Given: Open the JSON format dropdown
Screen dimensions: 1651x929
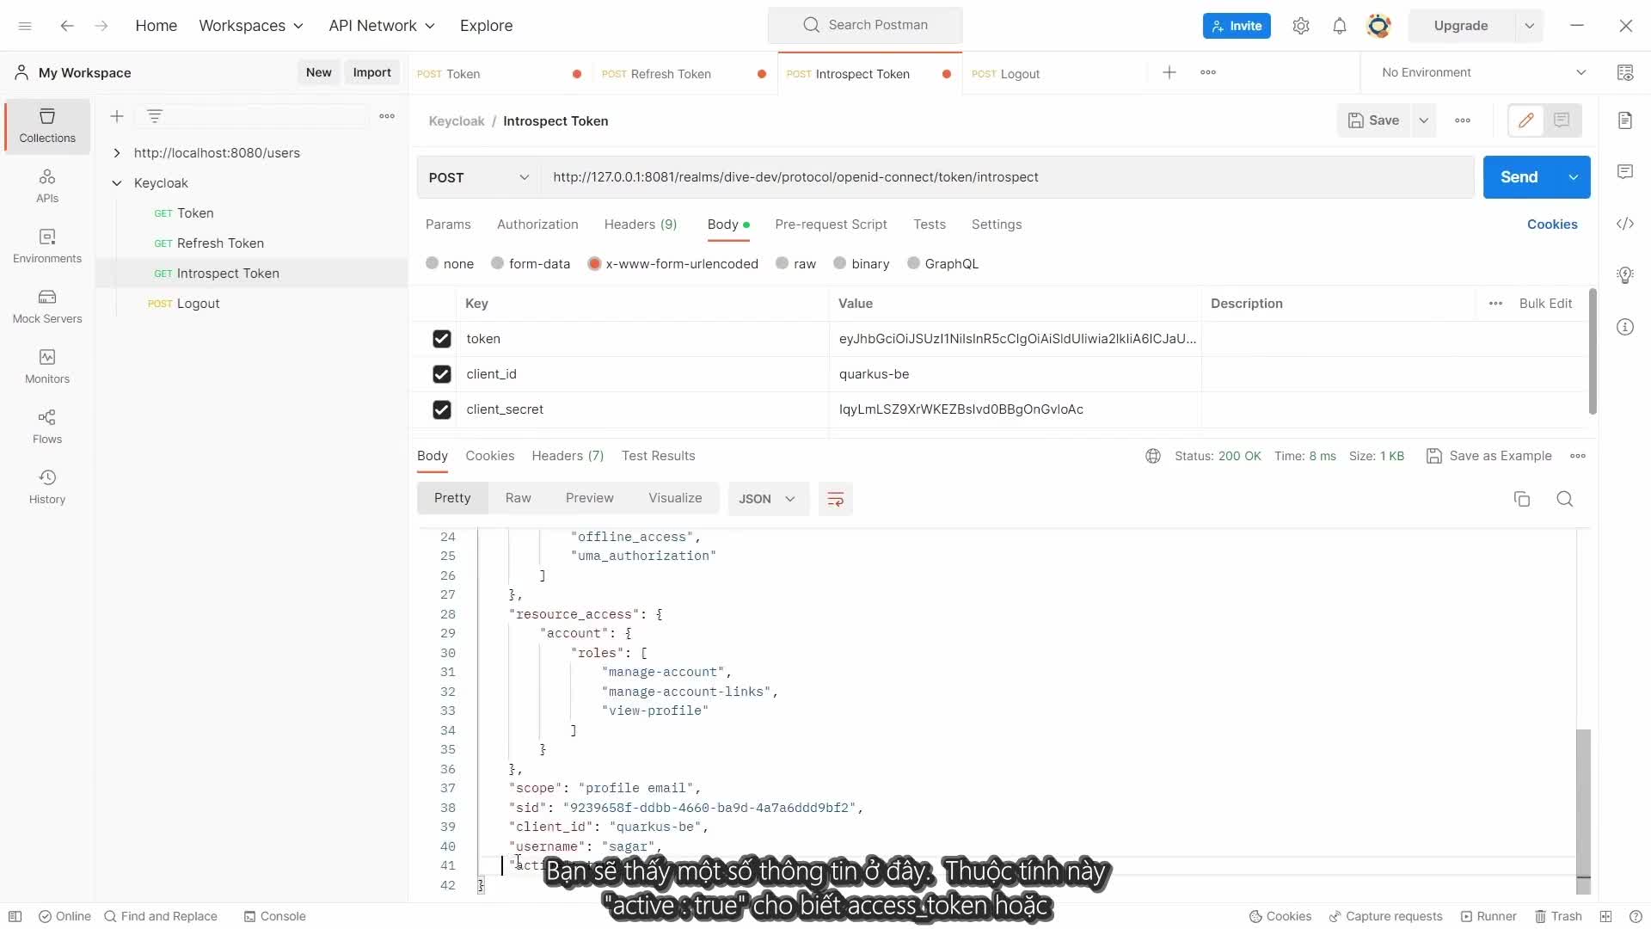Looking at the screenshot, I should [x=767, y=499].
